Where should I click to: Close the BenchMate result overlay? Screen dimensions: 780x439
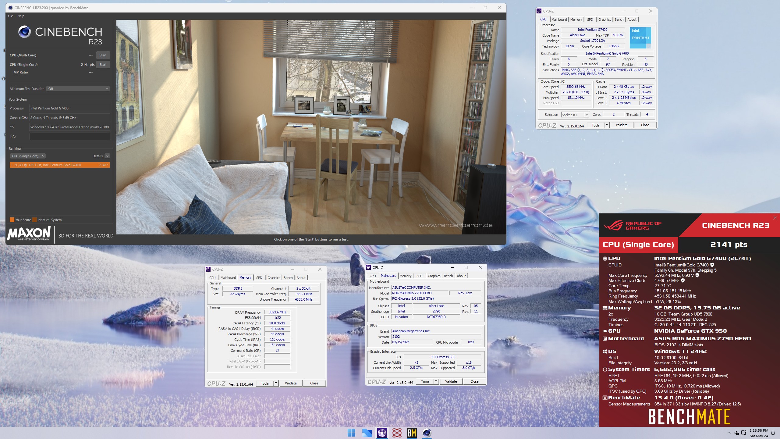tap(775, 218)
